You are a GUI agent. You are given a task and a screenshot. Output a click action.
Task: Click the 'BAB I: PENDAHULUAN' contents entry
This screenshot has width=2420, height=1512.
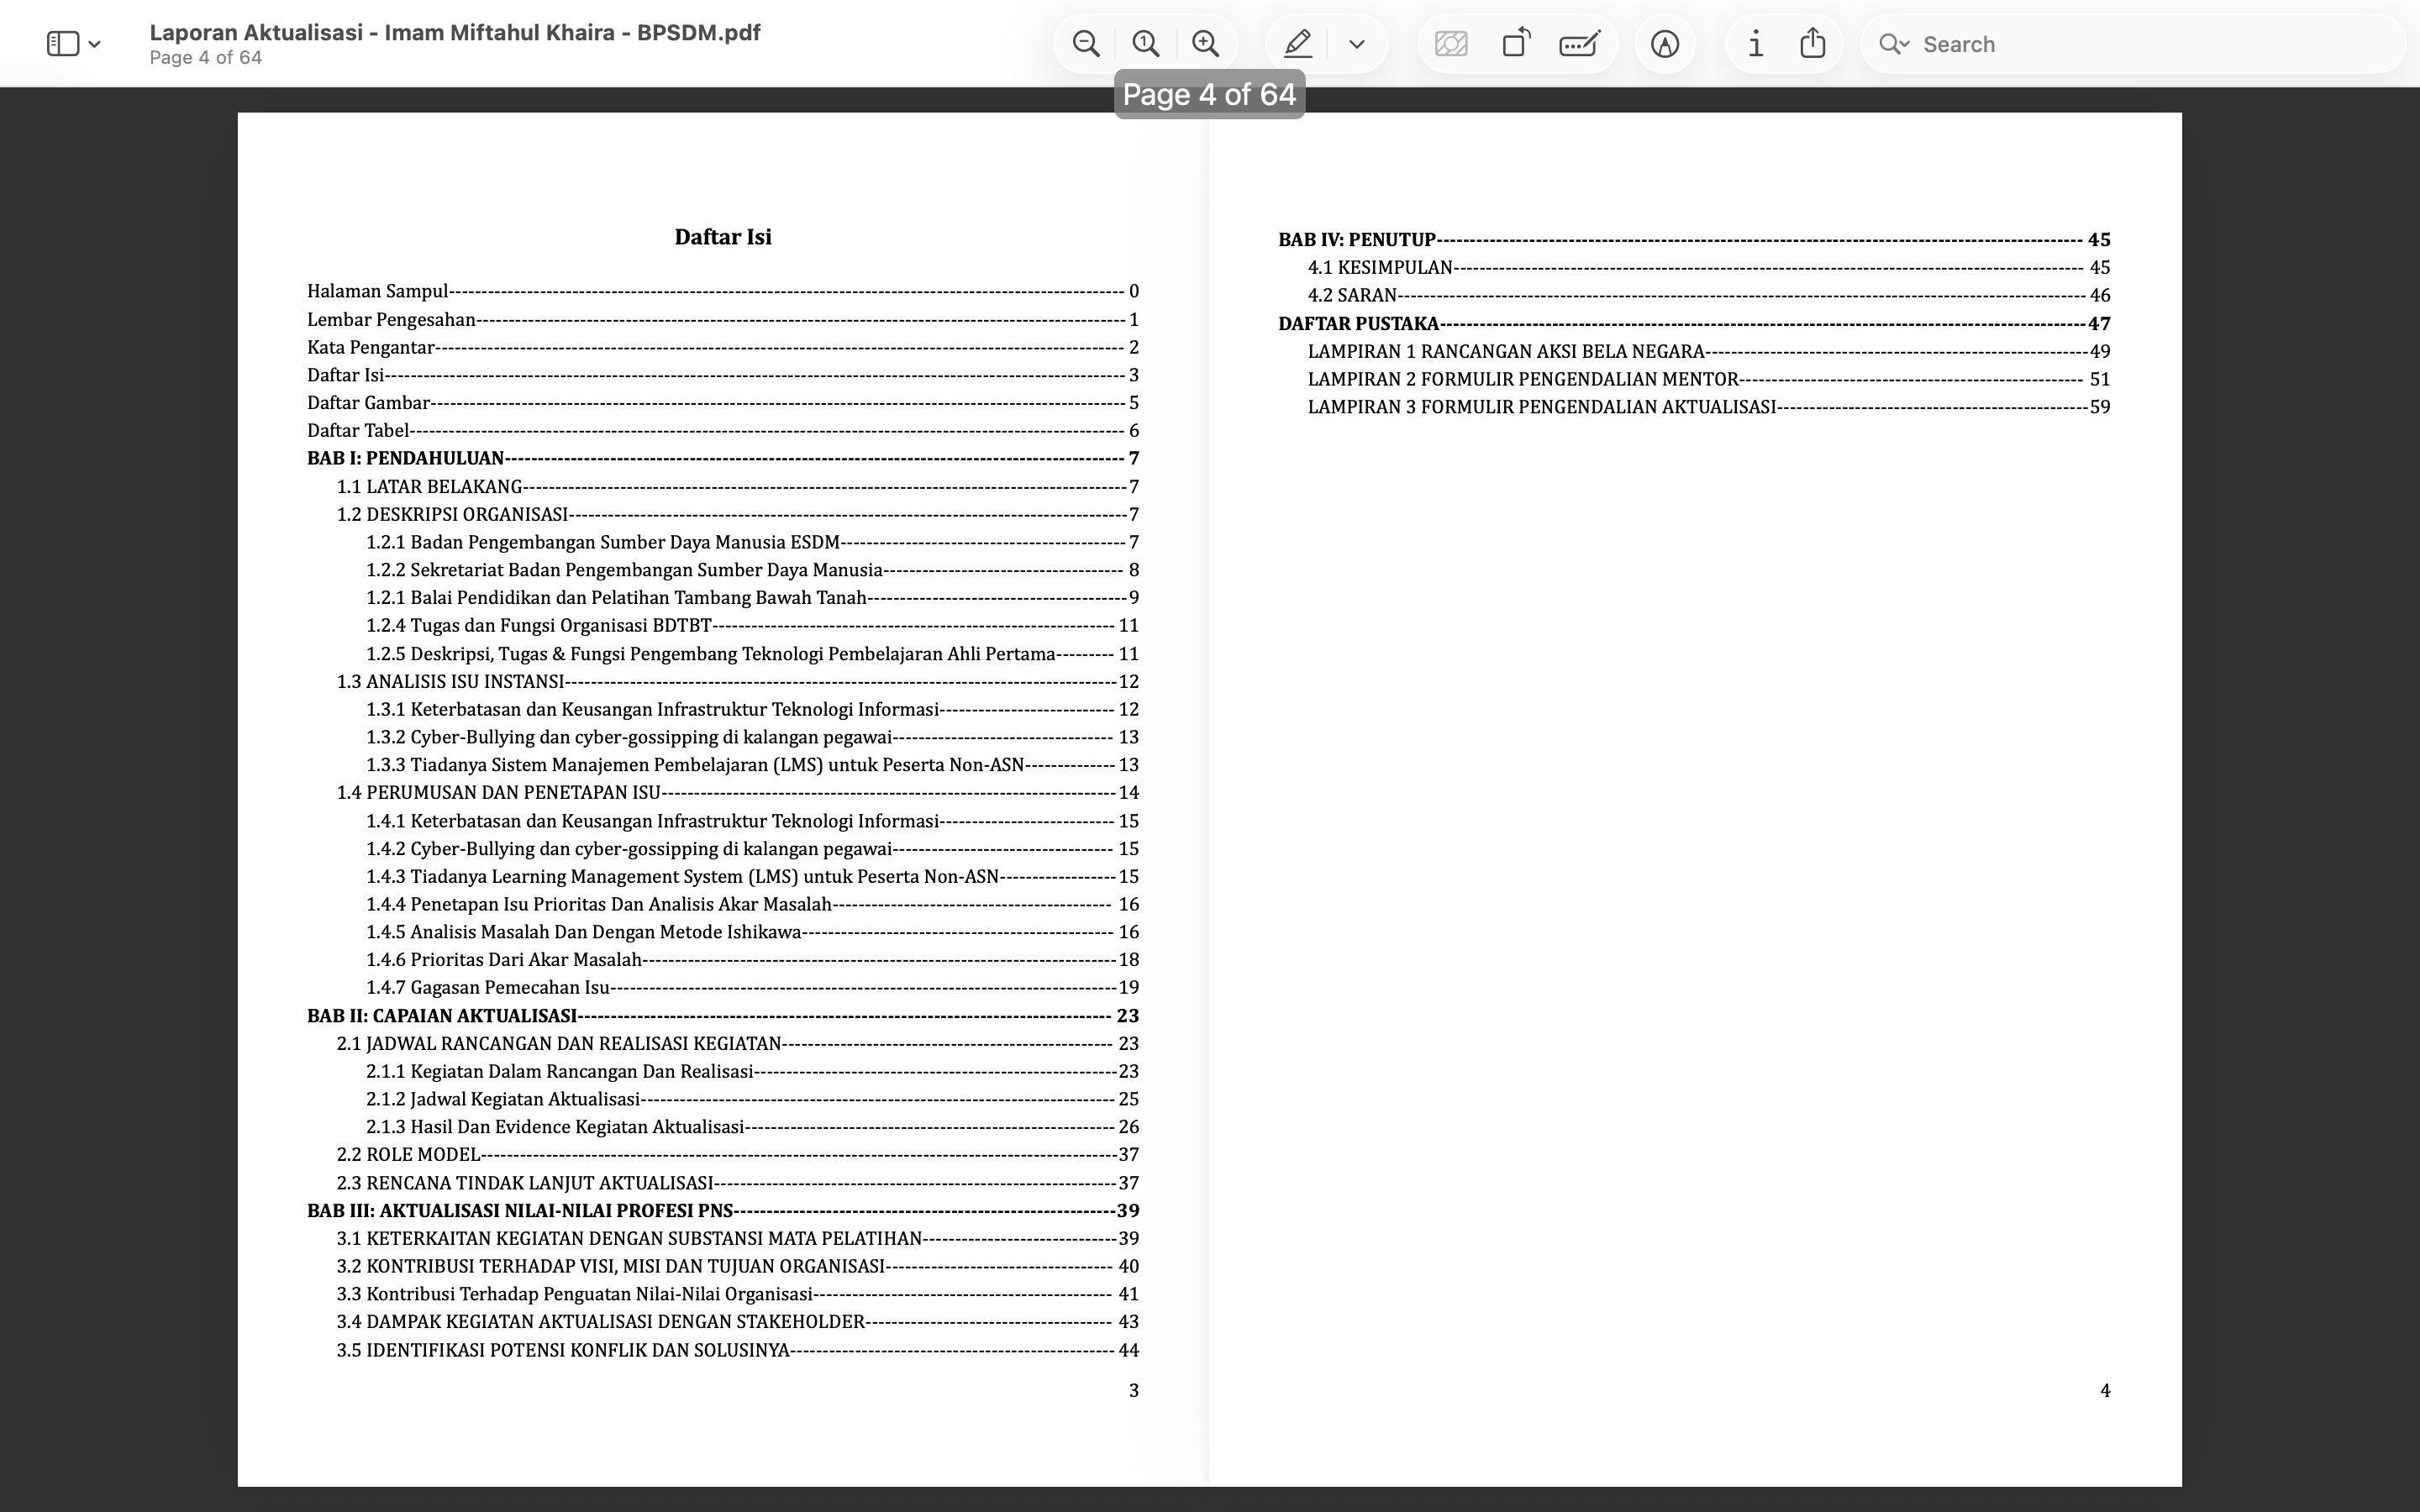(x=405, y=458)
